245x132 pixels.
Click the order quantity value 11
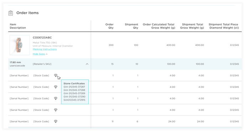click(x=113, y=121)
